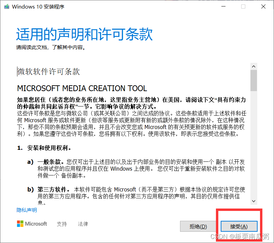Click the 微软软件许可条款 heading text
The width and height of the screenshot is (274, 243).
coord(49,72)
